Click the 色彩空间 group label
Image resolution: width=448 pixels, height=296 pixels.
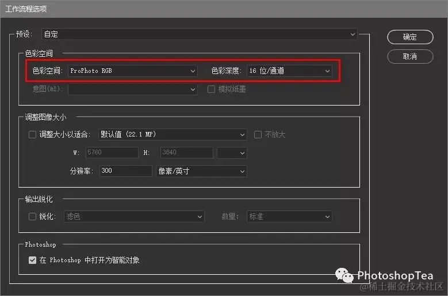[39, 53]
